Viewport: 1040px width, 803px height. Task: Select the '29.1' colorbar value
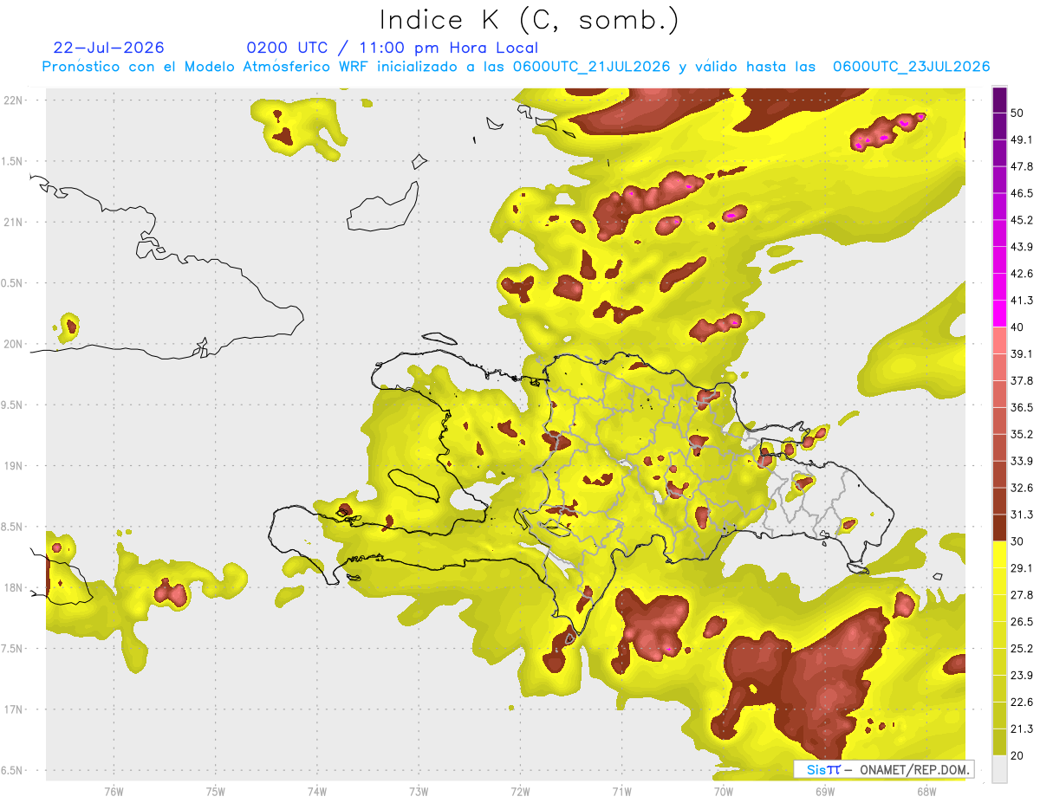coord(1021,568)
